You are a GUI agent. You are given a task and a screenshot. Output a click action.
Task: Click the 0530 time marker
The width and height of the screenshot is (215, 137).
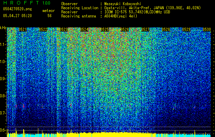tap(207, 29)
